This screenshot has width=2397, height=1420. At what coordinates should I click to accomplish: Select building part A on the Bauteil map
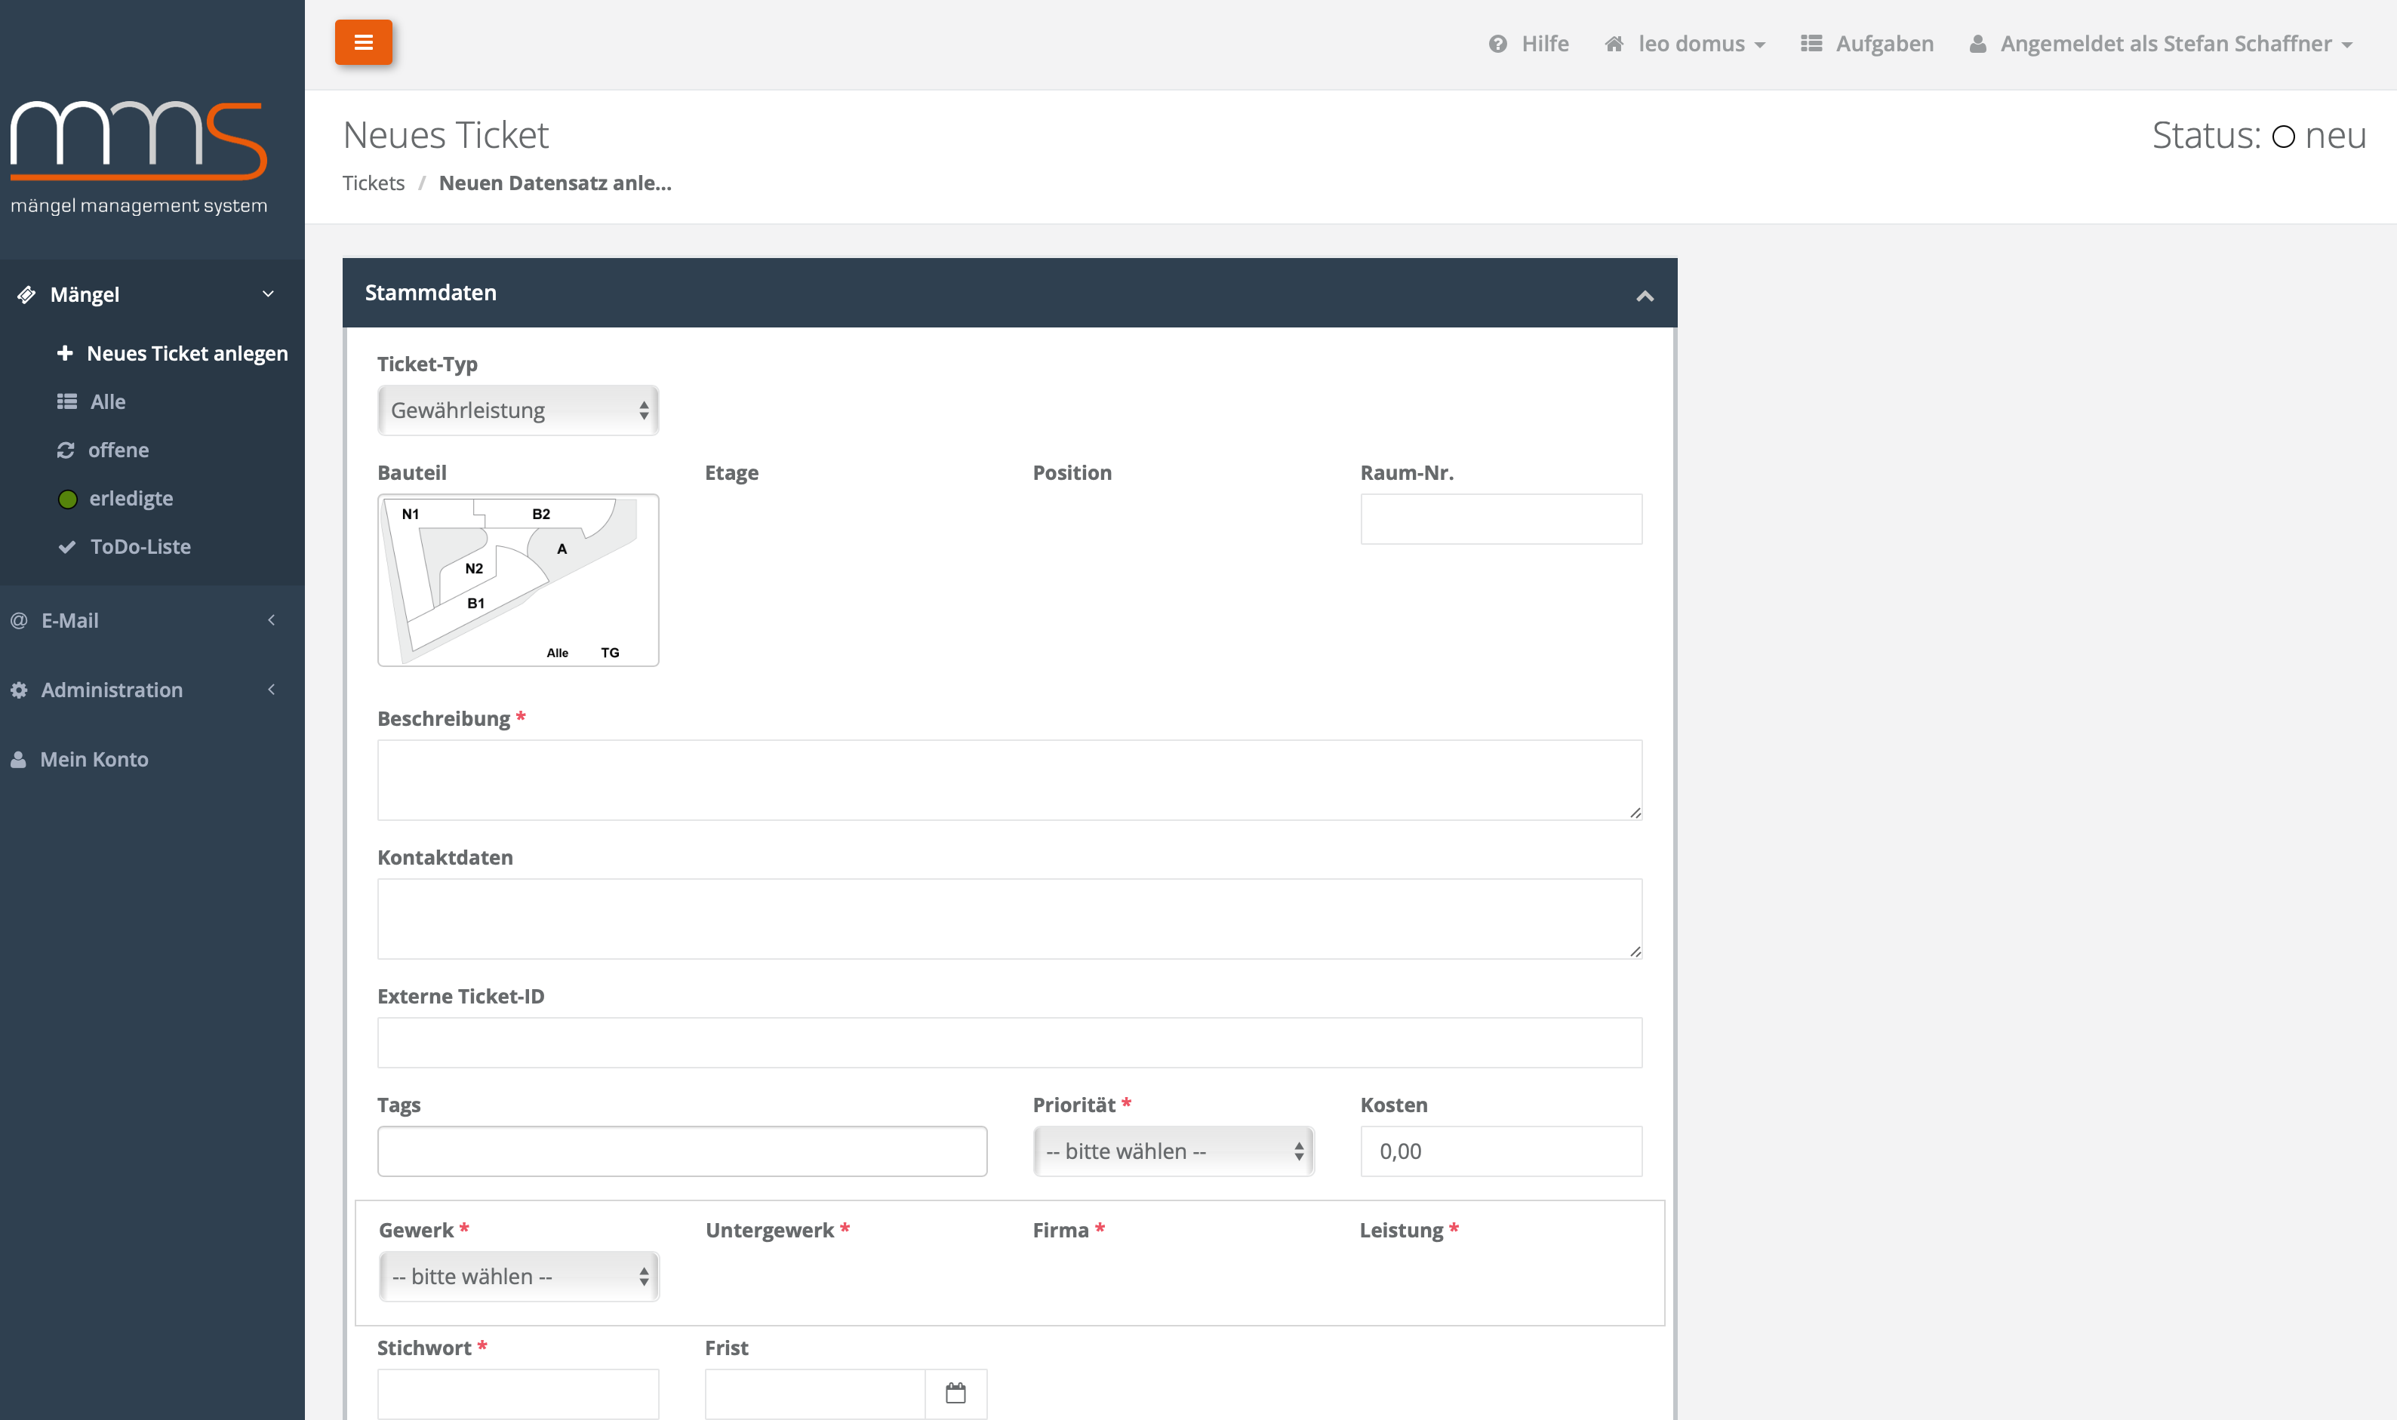coord(562,549)
